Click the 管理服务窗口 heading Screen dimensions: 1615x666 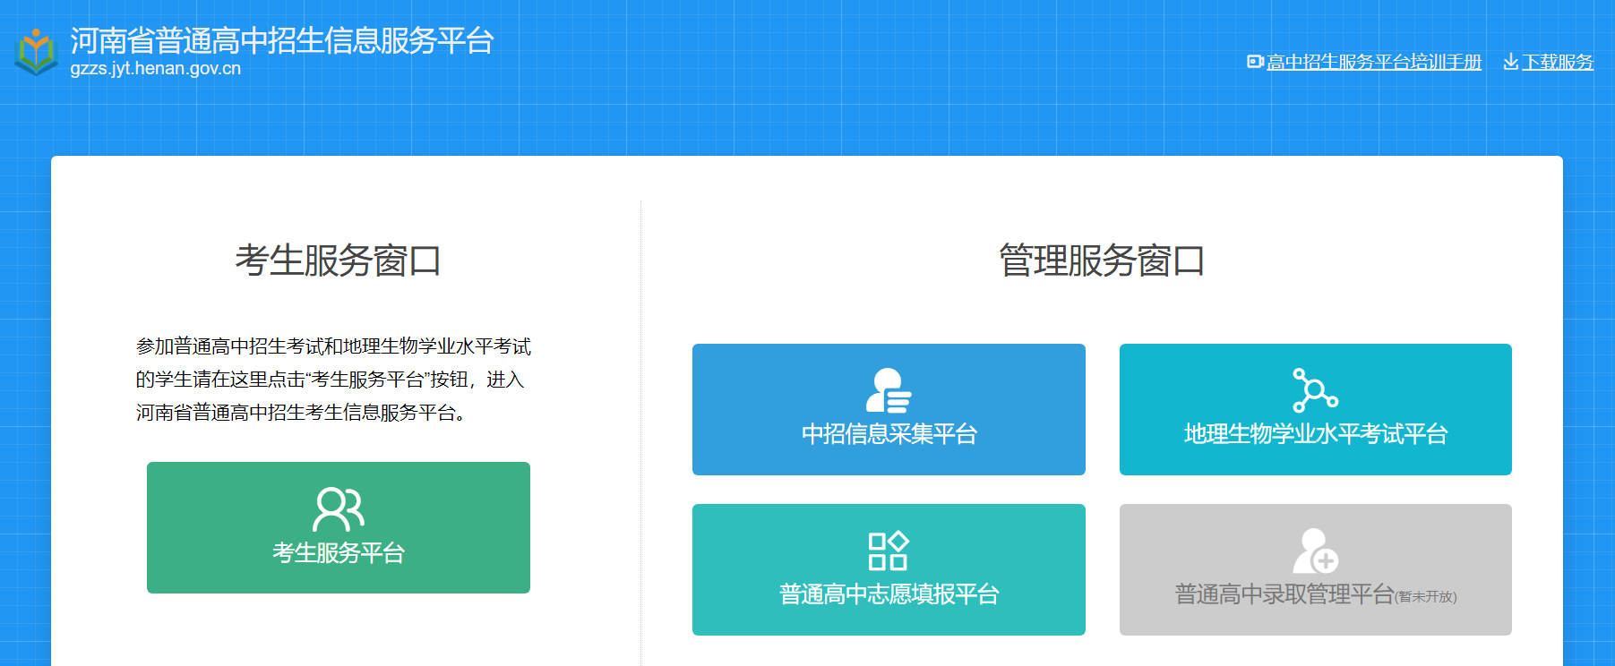pos(1102,260)
